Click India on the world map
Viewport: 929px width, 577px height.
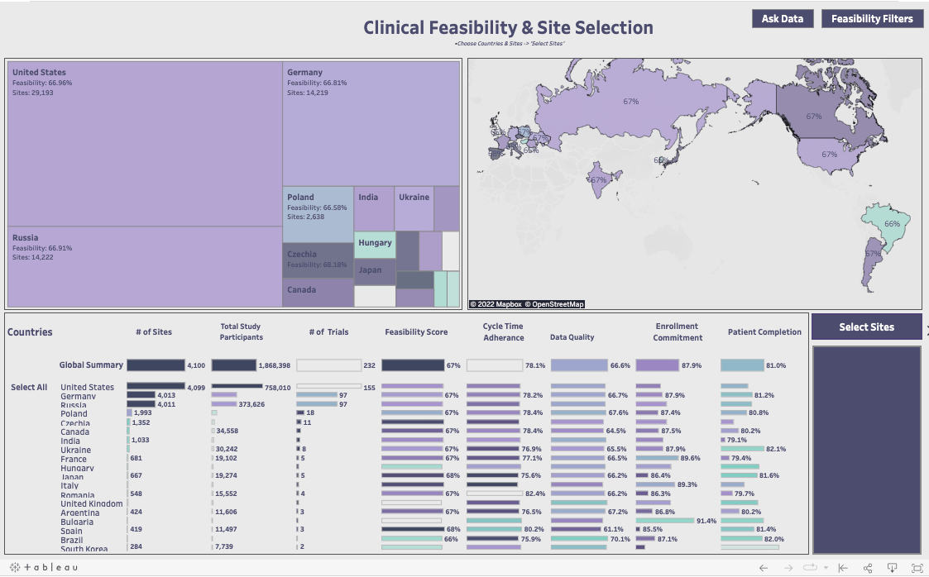click(599, 180)
